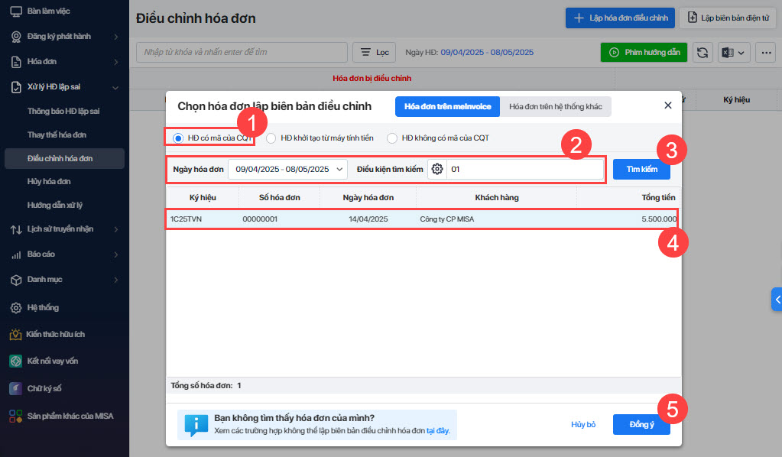Open the three-dots more options menu
The width and height of the screenshot is (782, 457).
pos(766,52)
